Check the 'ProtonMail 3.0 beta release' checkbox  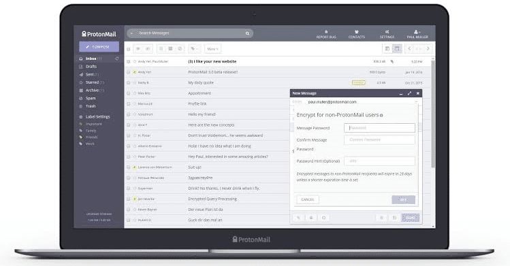(129, 72)
